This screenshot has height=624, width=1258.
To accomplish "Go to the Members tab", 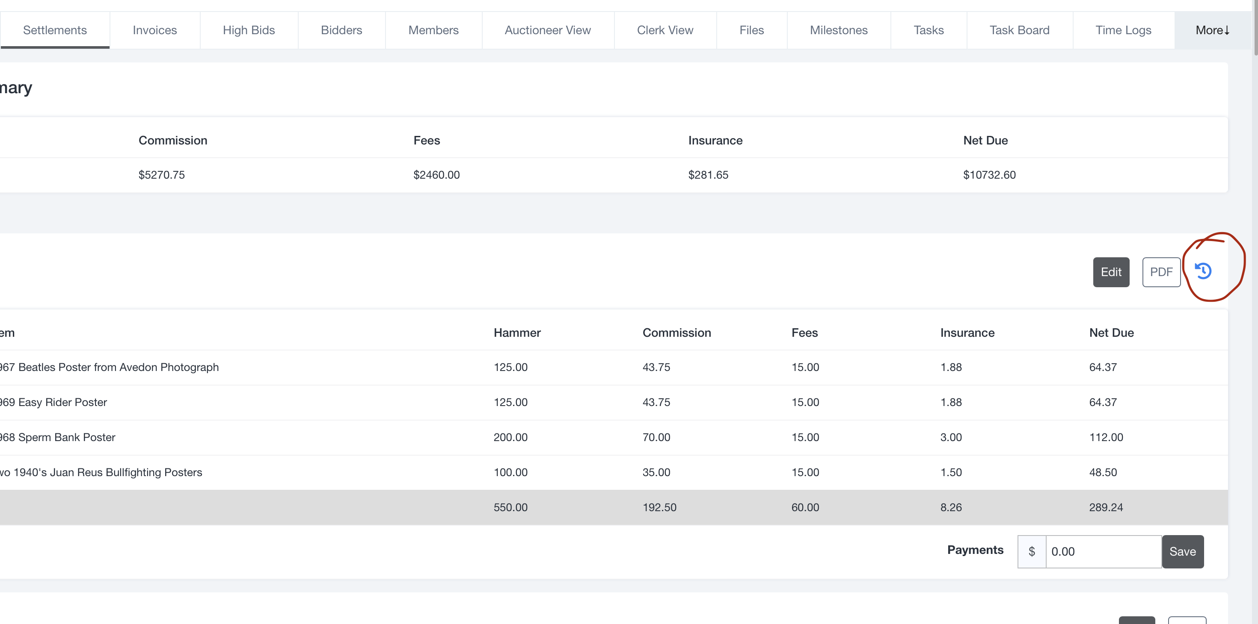I will point(433,30).
